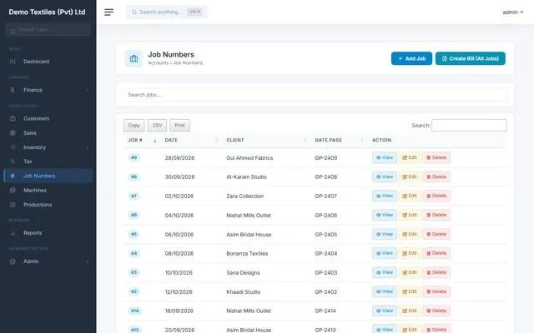The height and width of the screenshot is (333, 534).
Task: Click the Finance dollar icon
Action: tap(13, 90)
